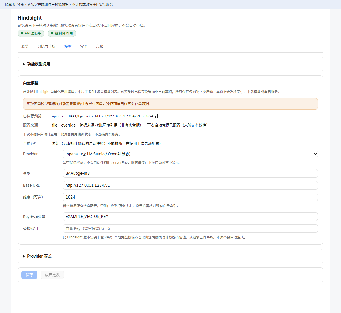341x313 pixels.
Task: Click the 下次本插件启动时应用 note
Action: (72, 134)
